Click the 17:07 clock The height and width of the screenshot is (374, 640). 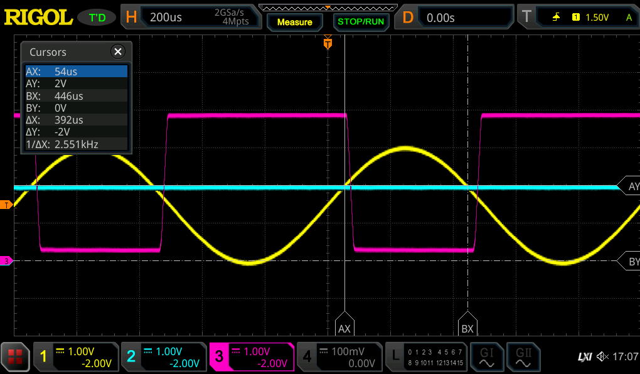(625, 357)
